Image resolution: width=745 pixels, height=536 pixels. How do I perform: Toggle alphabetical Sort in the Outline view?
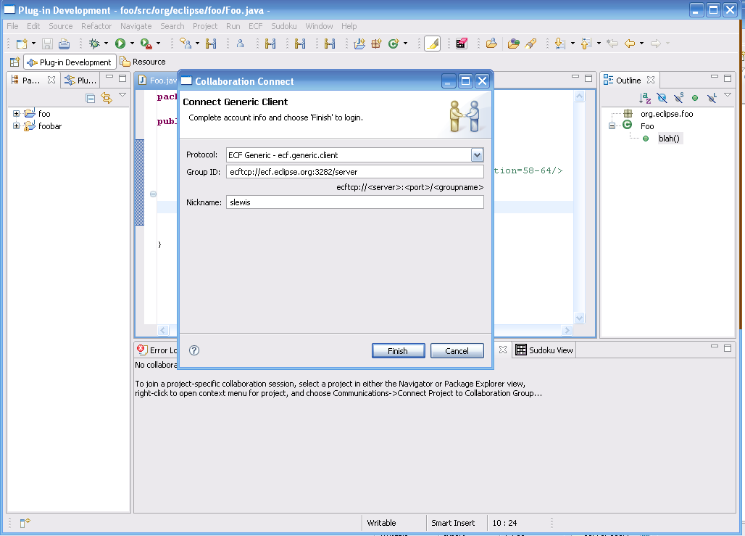click(x=645, y=98)
